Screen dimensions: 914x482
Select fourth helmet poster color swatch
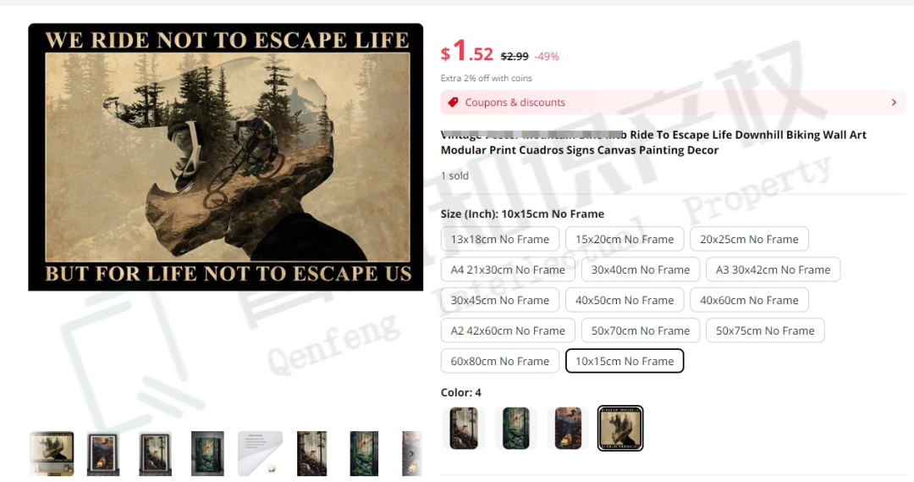point(620,429)
